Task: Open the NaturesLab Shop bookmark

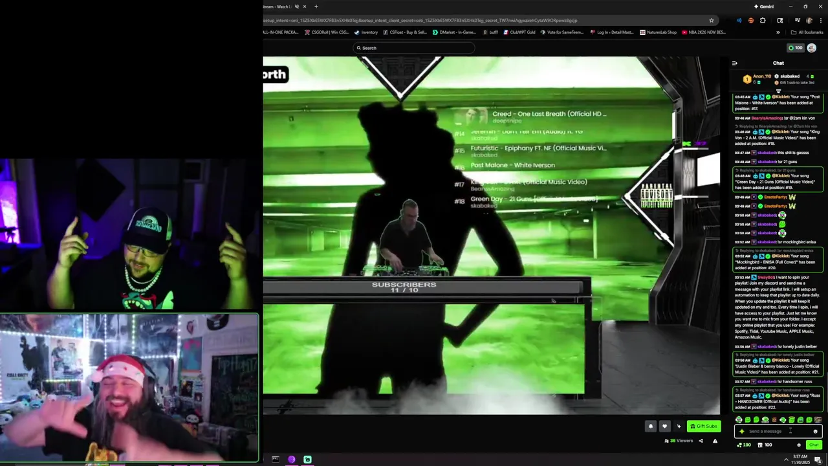Action: (x=658, y=32)
